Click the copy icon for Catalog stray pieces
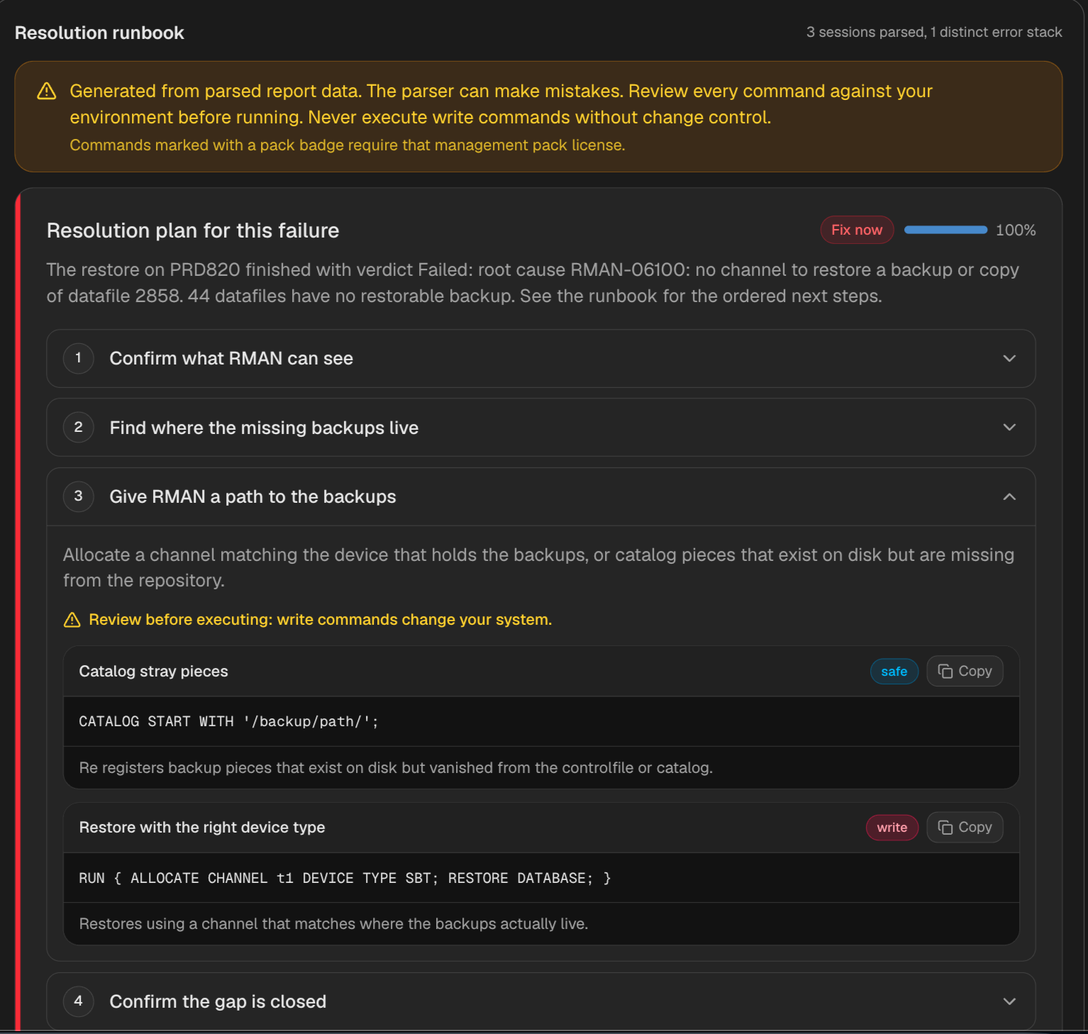Viewport: 1088px width, 1034px height. click(945, 671)
